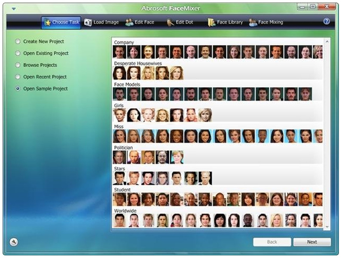Select the last Politician sample face

tap(177, 157)
